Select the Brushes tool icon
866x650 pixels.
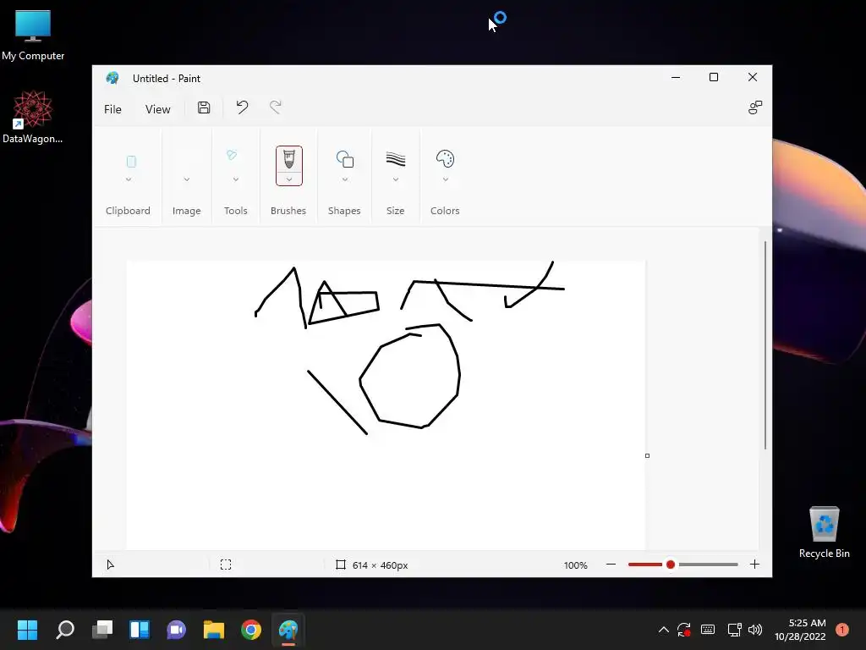point(289,159)
